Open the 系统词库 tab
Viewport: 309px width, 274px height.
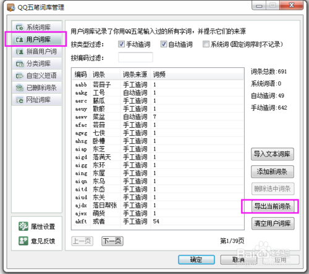pos(36,27)
